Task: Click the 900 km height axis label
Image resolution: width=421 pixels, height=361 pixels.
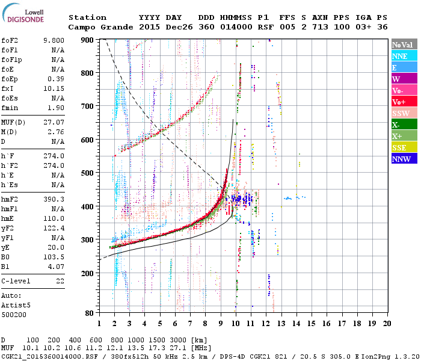Action: pyautogui.click(x=87, y=40)
